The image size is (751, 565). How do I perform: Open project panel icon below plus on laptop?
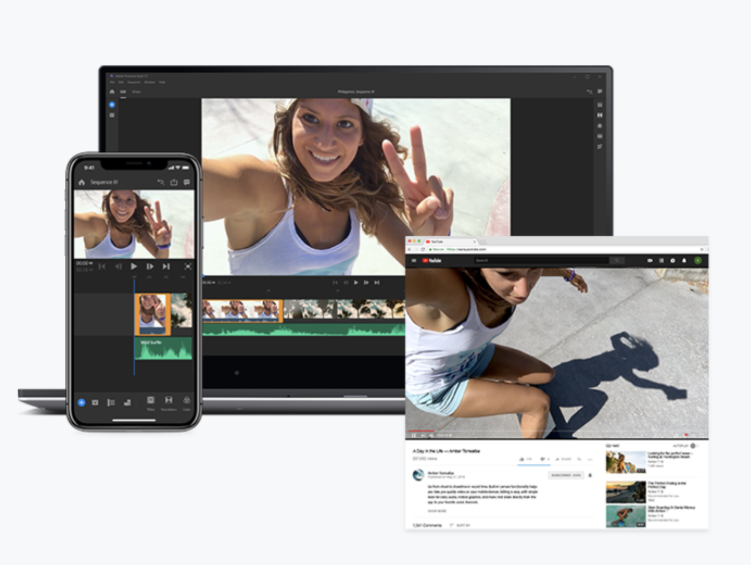(112, 115)
